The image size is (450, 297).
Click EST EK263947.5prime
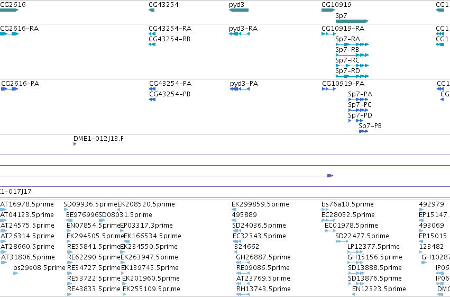[x=149, y=257]
